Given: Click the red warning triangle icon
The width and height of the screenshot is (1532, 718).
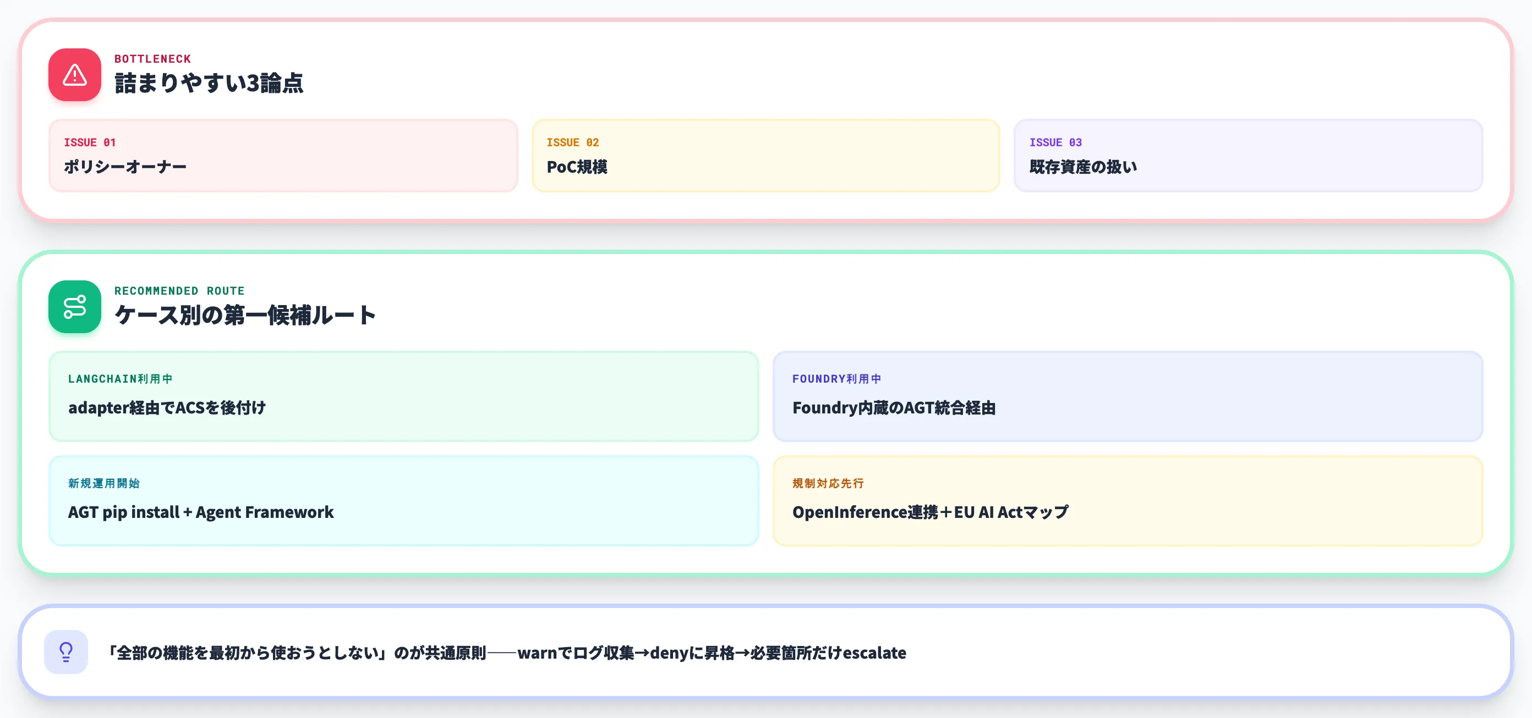Looking at the screenshot, I should 75,75.
